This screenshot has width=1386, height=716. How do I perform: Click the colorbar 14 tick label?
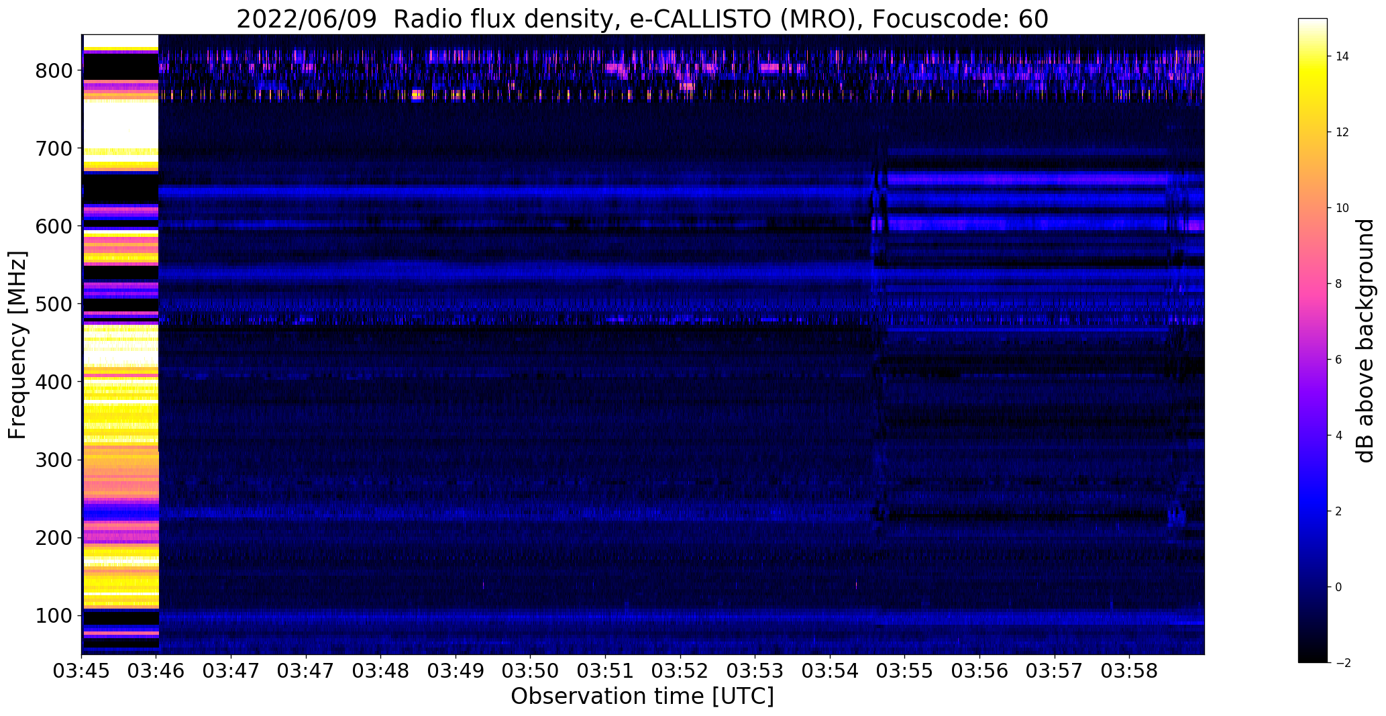pyautogui.click(x=1342, y=56)
